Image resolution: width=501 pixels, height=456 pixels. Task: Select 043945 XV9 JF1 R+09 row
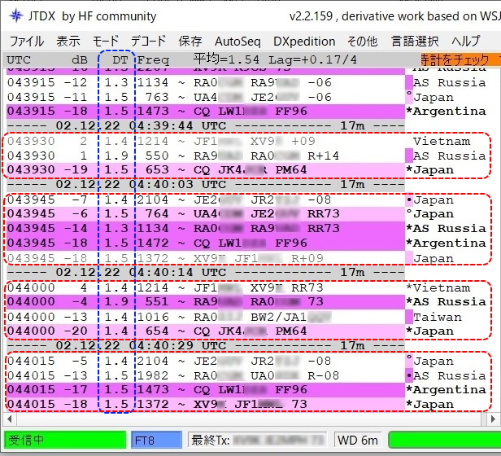[x=206, y=258]
